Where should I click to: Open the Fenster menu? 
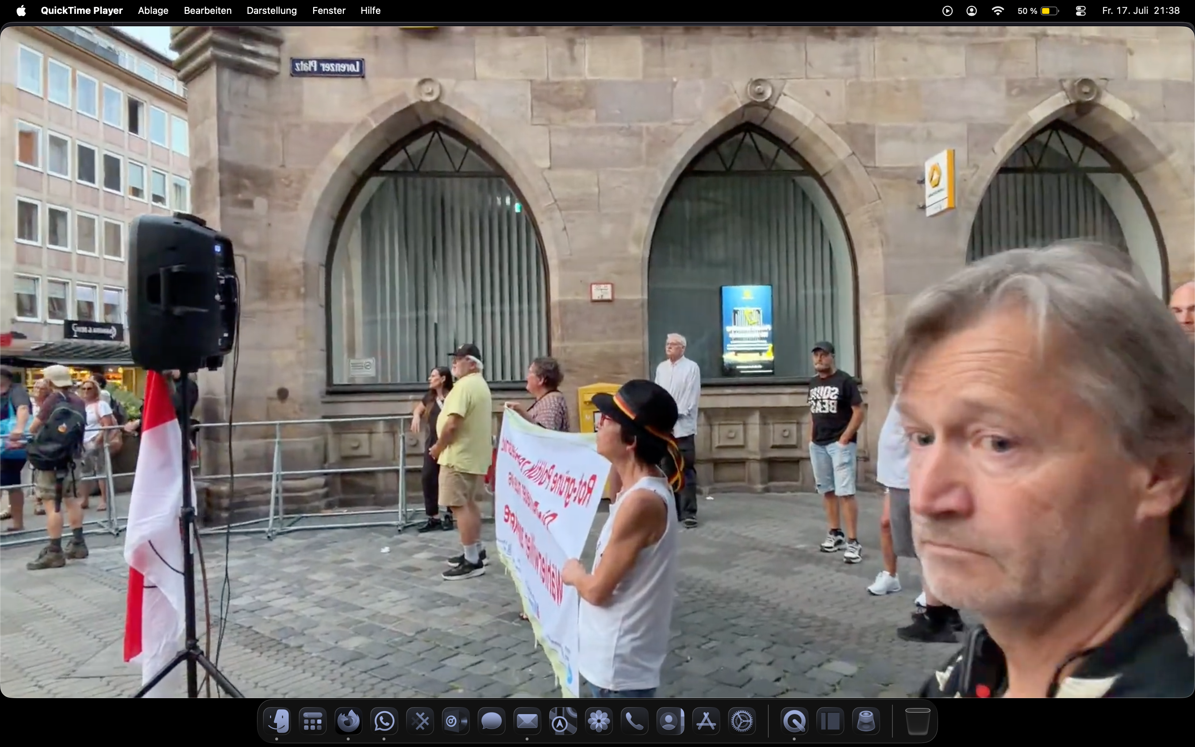pyautogui.click(x=329, y=10)
